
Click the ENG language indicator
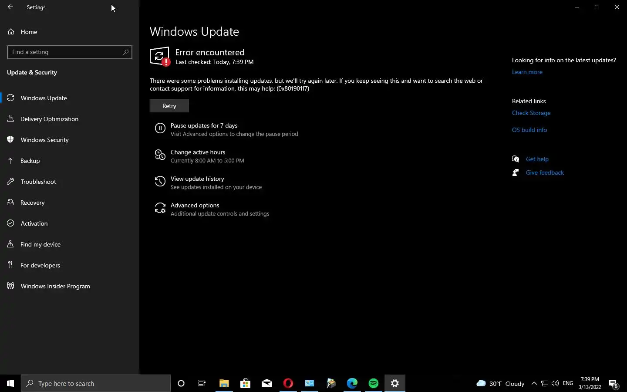[568, 383]
